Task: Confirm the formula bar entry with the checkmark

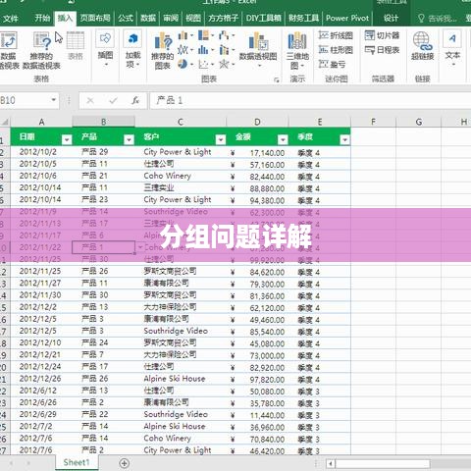Action: coord(113,100)
